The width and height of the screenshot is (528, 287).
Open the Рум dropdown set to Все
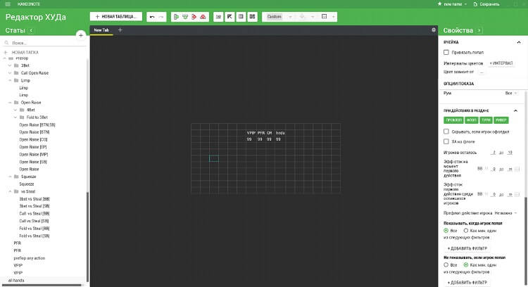(x=510, y=93)
